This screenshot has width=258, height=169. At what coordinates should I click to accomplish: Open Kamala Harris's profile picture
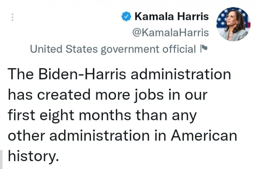233,24
